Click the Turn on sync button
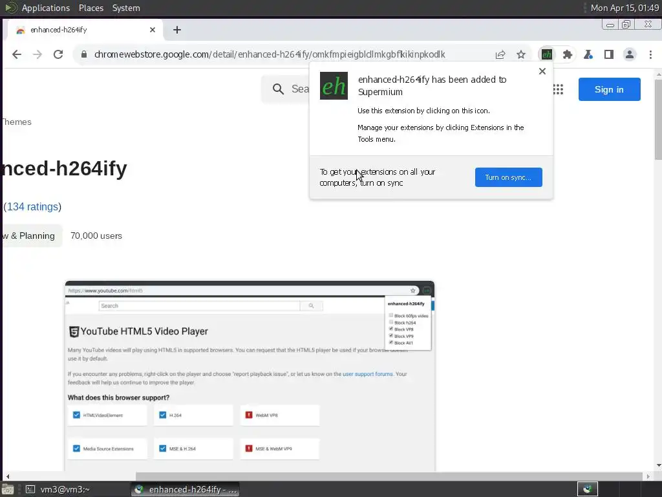Image resolution: width=662 pixels, height=497 pixels. pos(508,177)
